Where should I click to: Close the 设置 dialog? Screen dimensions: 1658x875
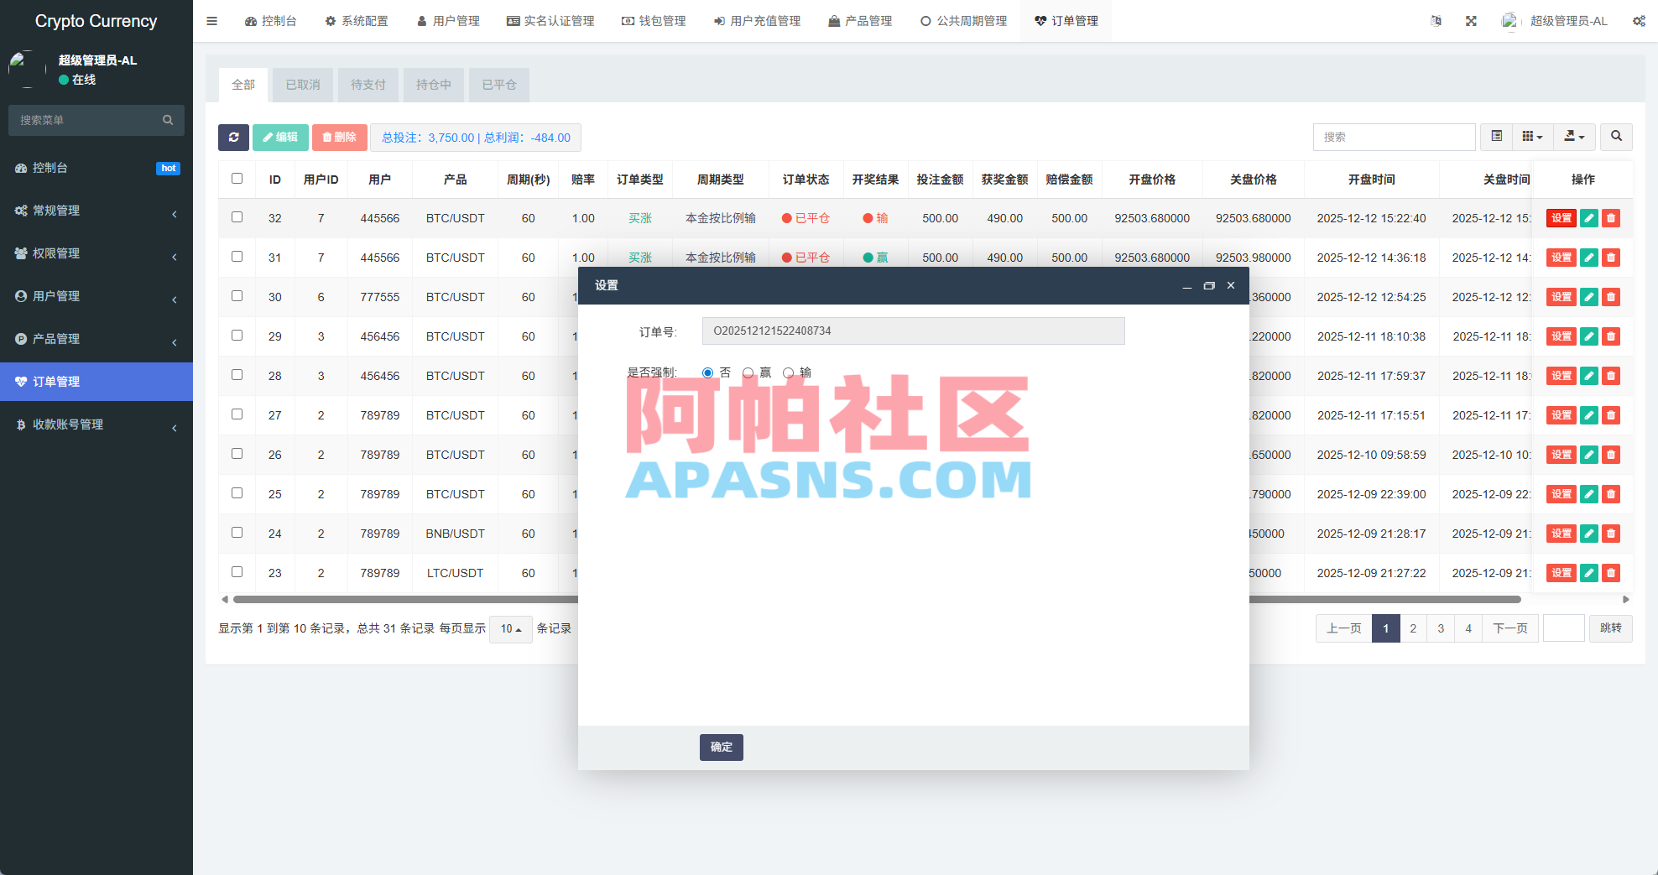tap(1231, 286)
